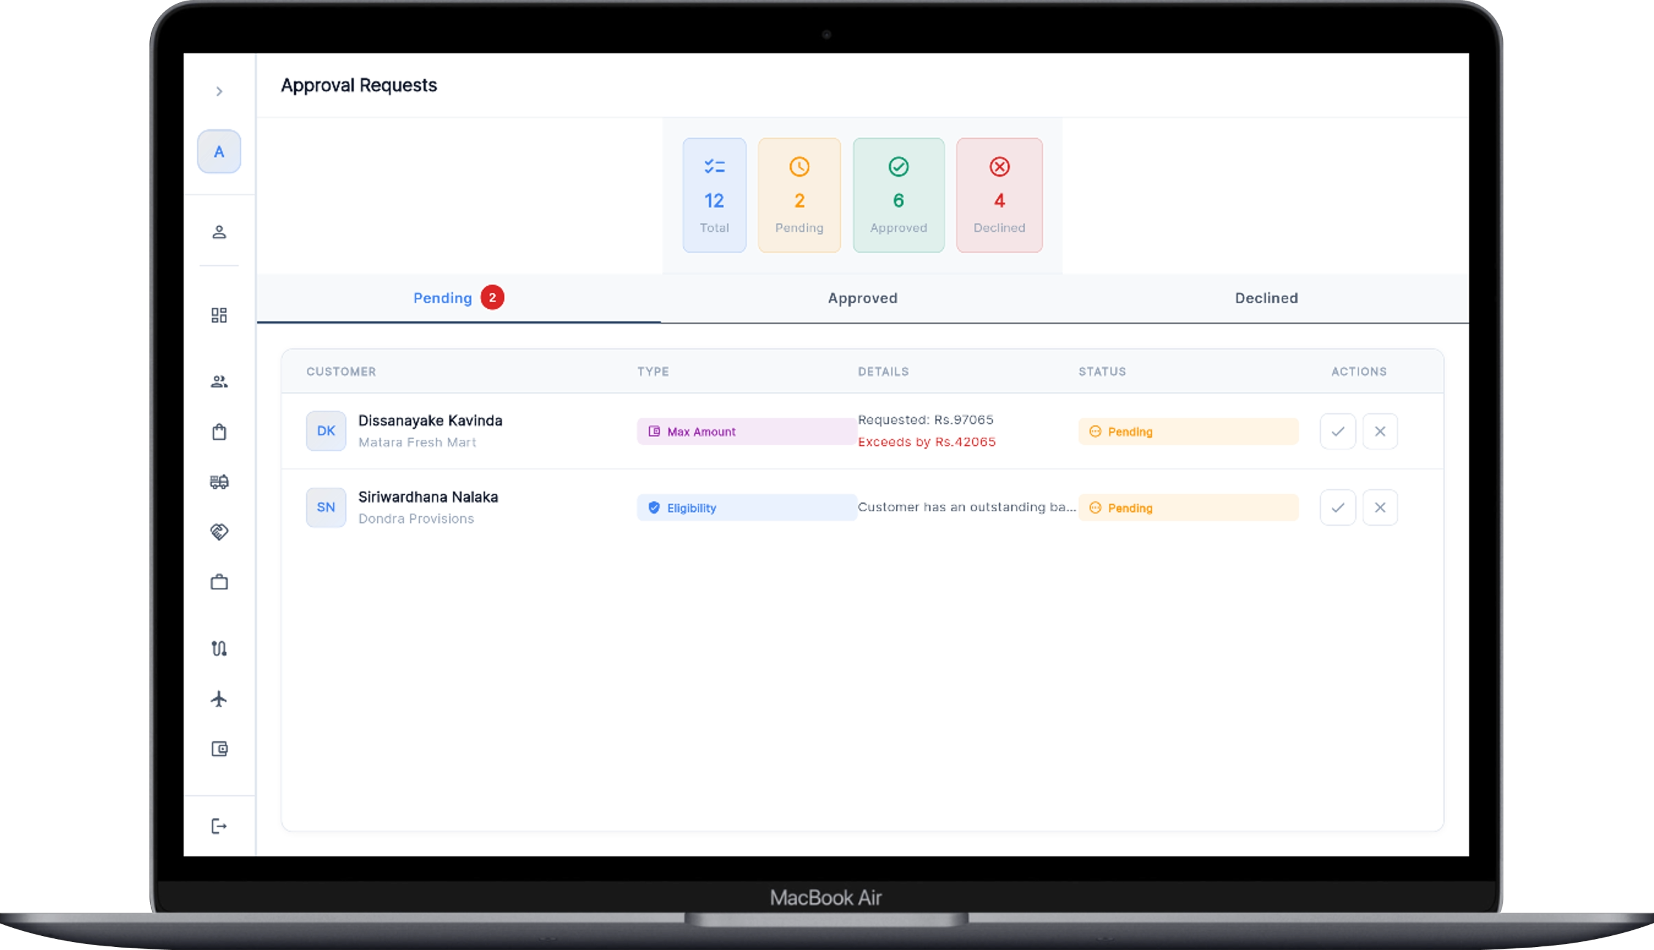Click the name "Dissanayake Kavinda"
Screen dimensions: 1654x950
(430, 421)
